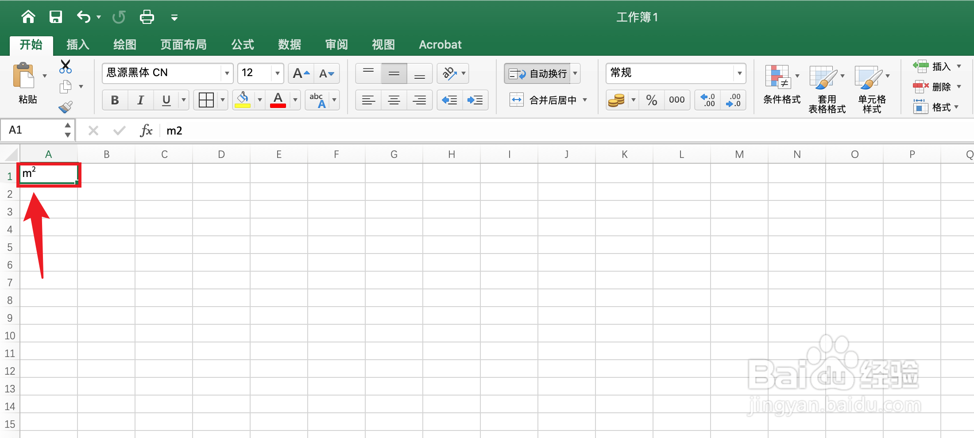Viewport: 974px width, 438px height.
Task: Apply the red font color
Action: (278, 100)
